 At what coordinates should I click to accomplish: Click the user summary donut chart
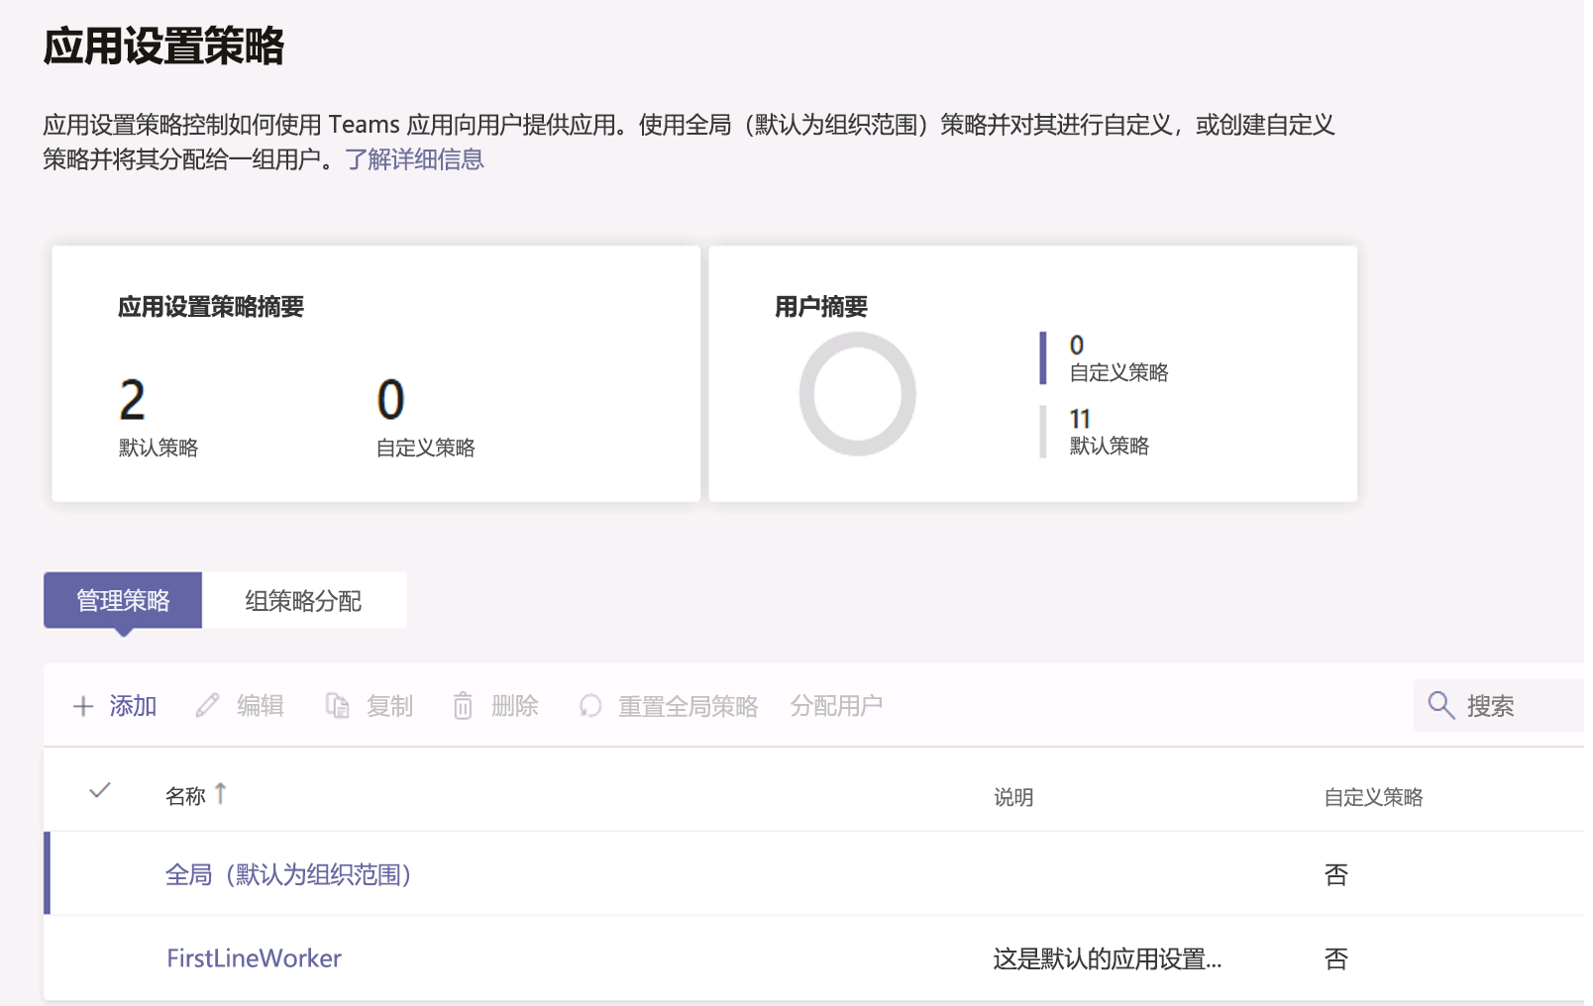857,394
